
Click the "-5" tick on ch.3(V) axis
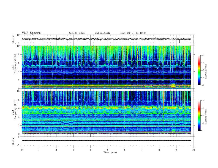pyautogui.click(x=19, y=145)
